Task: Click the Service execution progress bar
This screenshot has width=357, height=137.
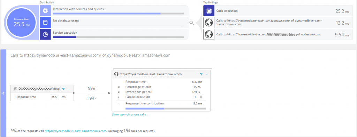Action: (x=118, y=37)
